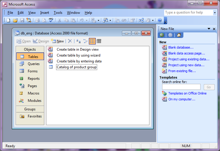Expand the Analyze dropdown arrow
Screen dimensions: 220x151
coord(110,21)
